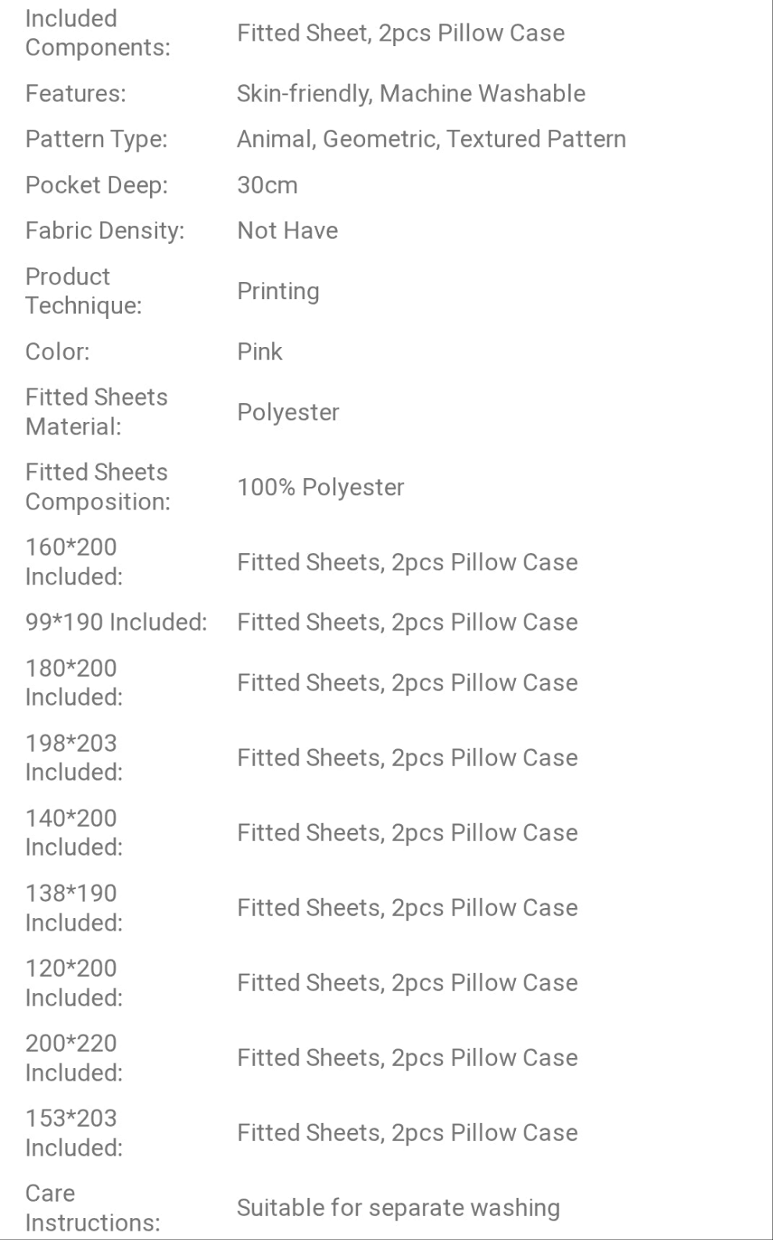The width and height of the screenshot is (773, 1240).
Task: Click the value next to "140*200 Included:"
Action: click(x=406, y=833)
